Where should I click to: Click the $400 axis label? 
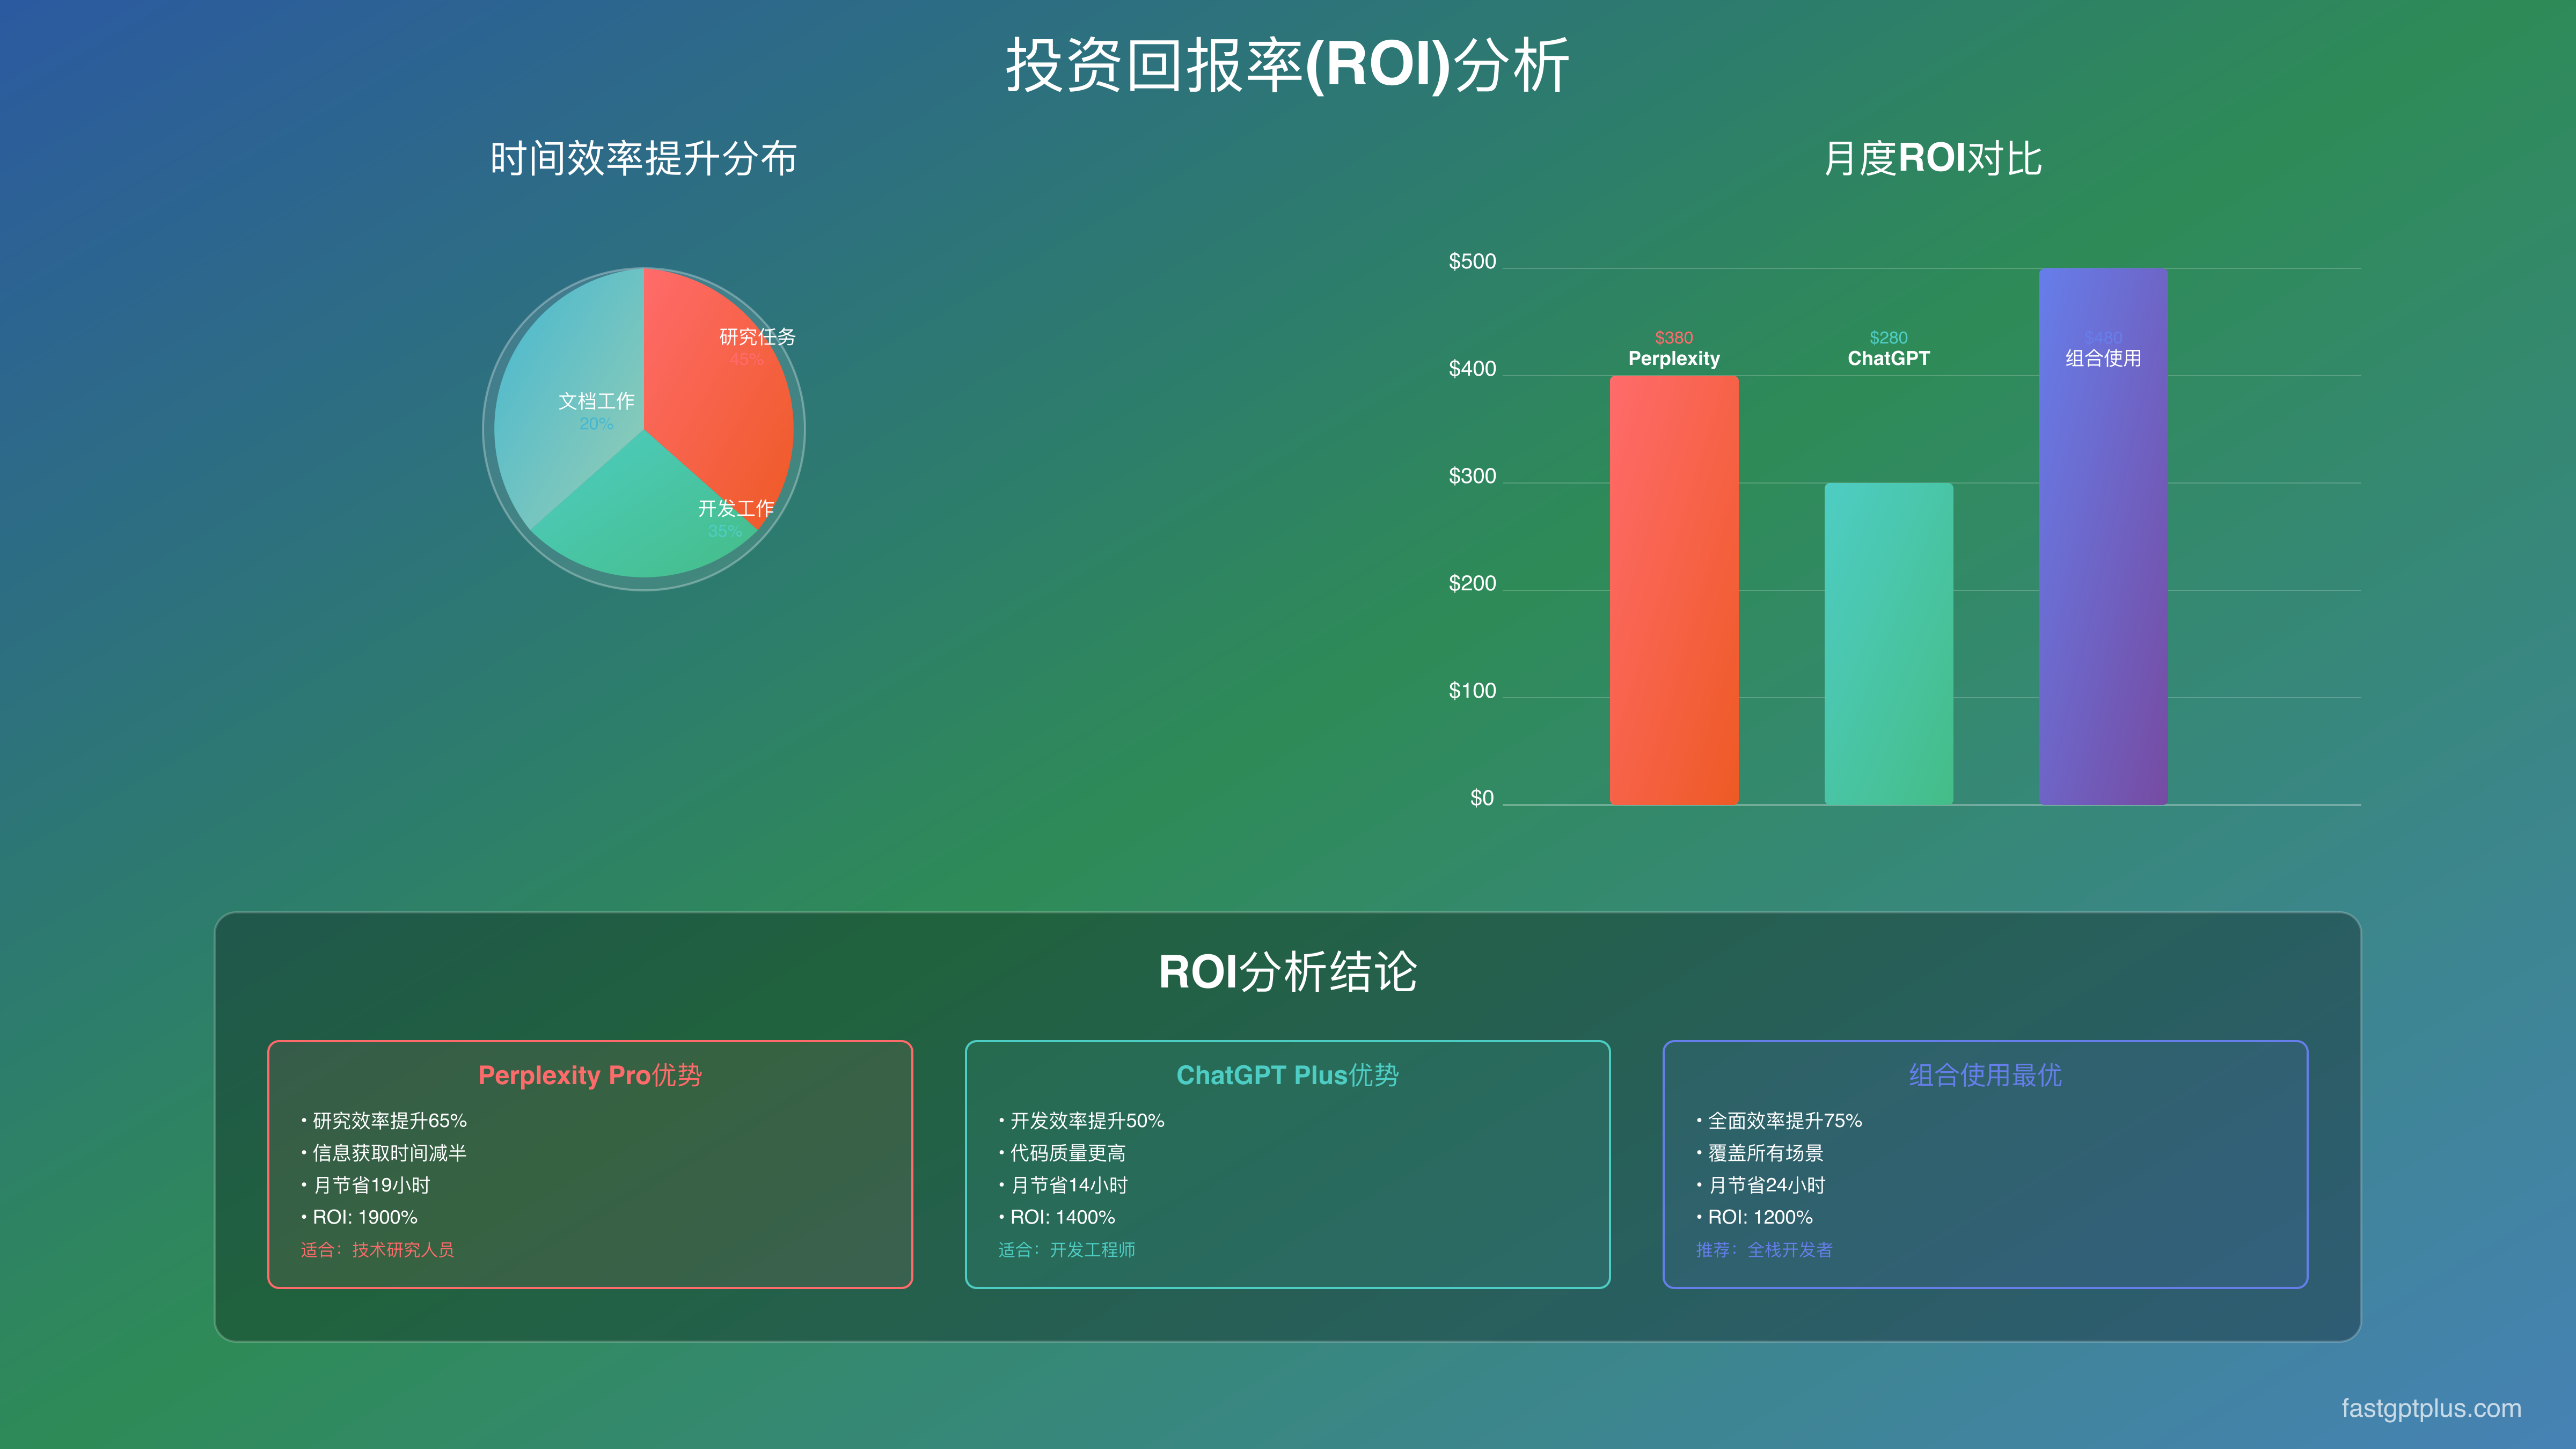tap(1472, 369)
